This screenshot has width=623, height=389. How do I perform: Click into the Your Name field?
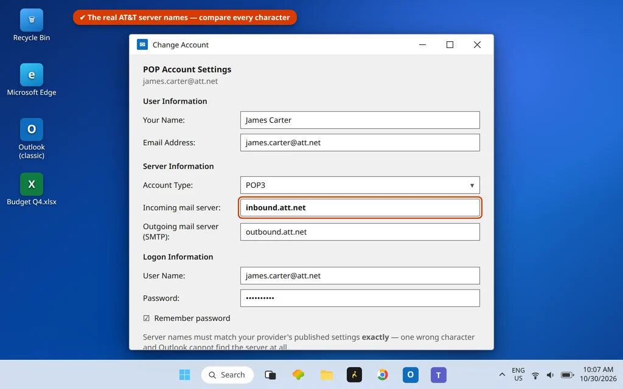coord(360,120)
